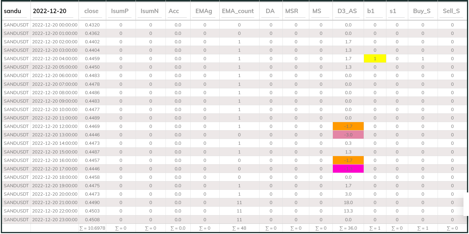This screenshot has width=469, height=234.
Task: Click the D3_AS sum total 36.0
Action: 348,228
